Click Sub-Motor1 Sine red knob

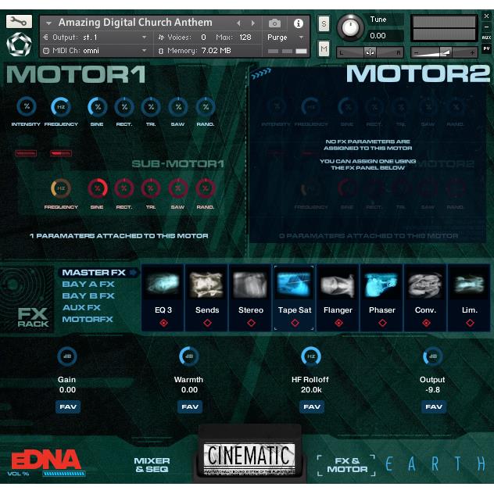pyautogui.click(x=98, y=188)
